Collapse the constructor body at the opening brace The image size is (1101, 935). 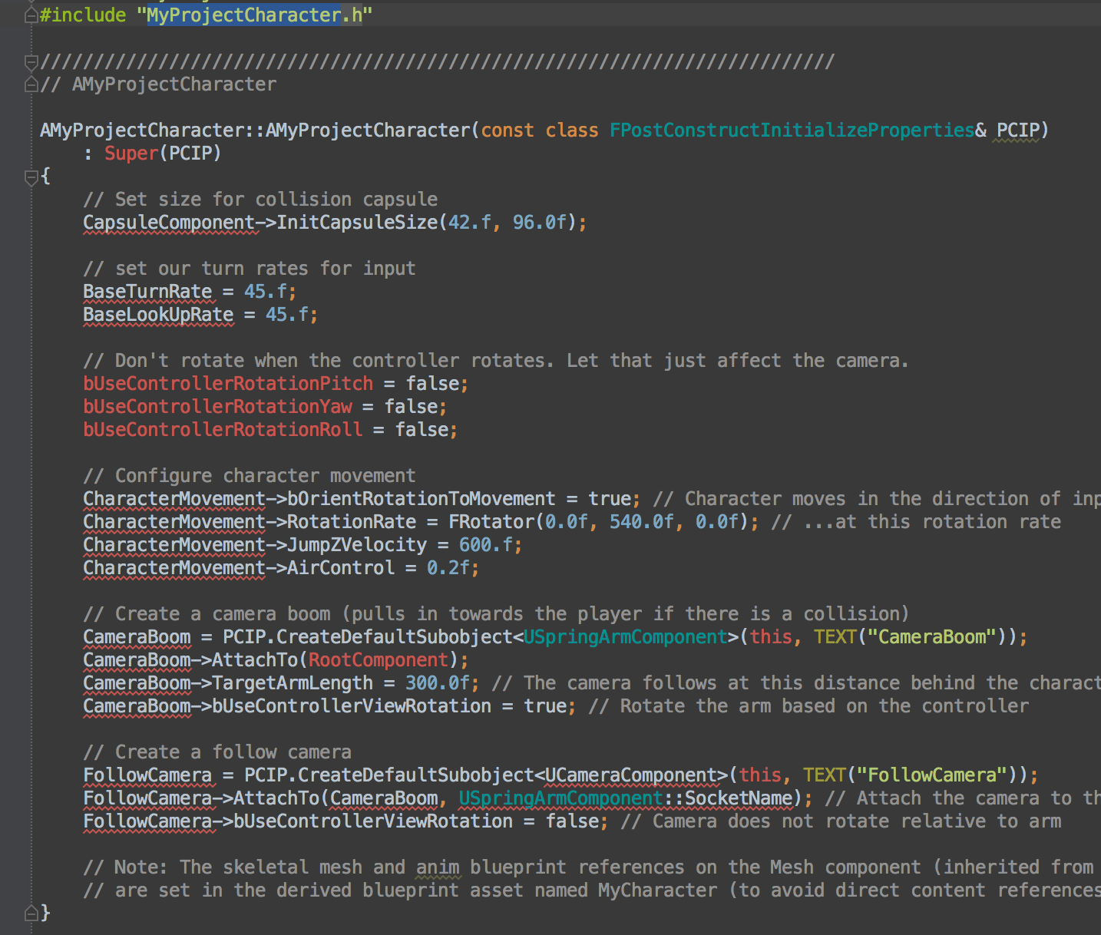(31, 177)
